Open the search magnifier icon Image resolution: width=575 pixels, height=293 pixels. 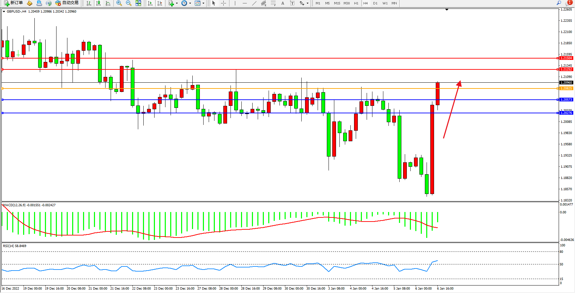(559, 3)
